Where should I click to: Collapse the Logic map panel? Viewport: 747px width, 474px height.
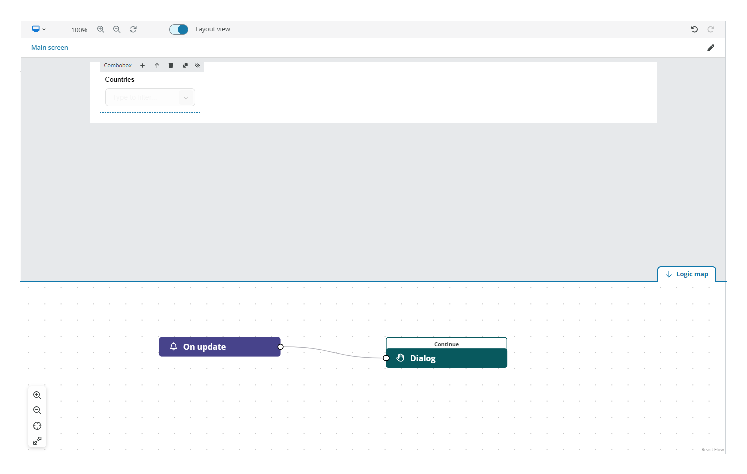pos(686,274)
